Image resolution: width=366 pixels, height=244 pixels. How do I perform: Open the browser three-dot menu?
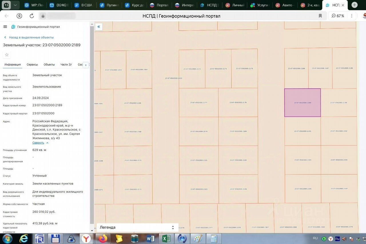click(x=352, y=16)
